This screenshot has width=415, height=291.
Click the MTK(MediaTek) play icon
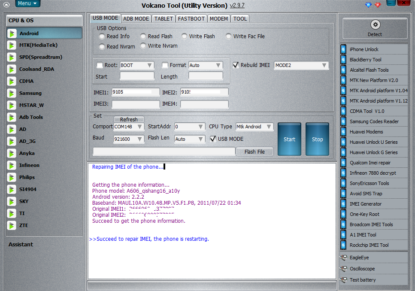tap(12, 45)
